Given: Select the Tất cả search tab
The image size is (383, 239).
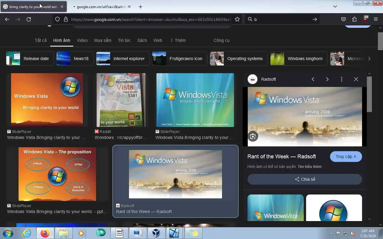Looking at the screenshot, I should [x=41, y=40].
